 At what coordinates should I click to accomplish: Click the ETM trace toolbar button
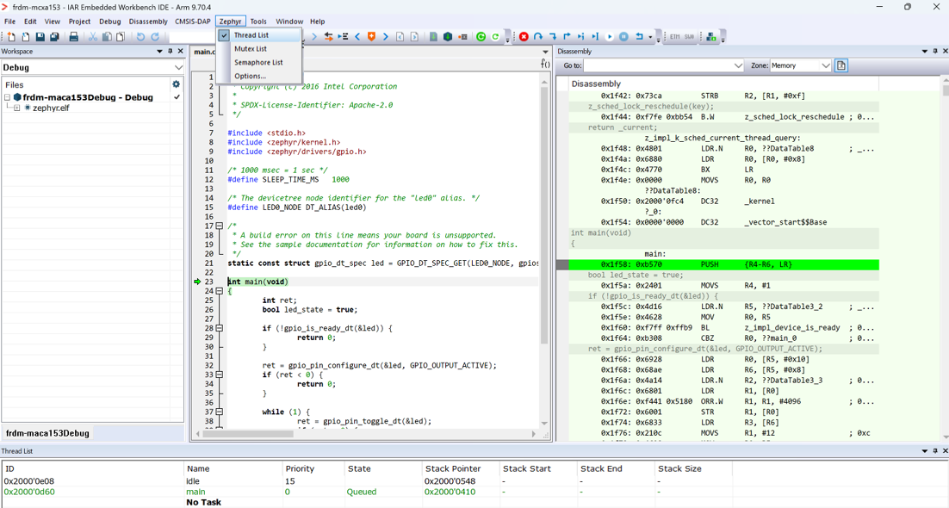click(x=675, y=37)
